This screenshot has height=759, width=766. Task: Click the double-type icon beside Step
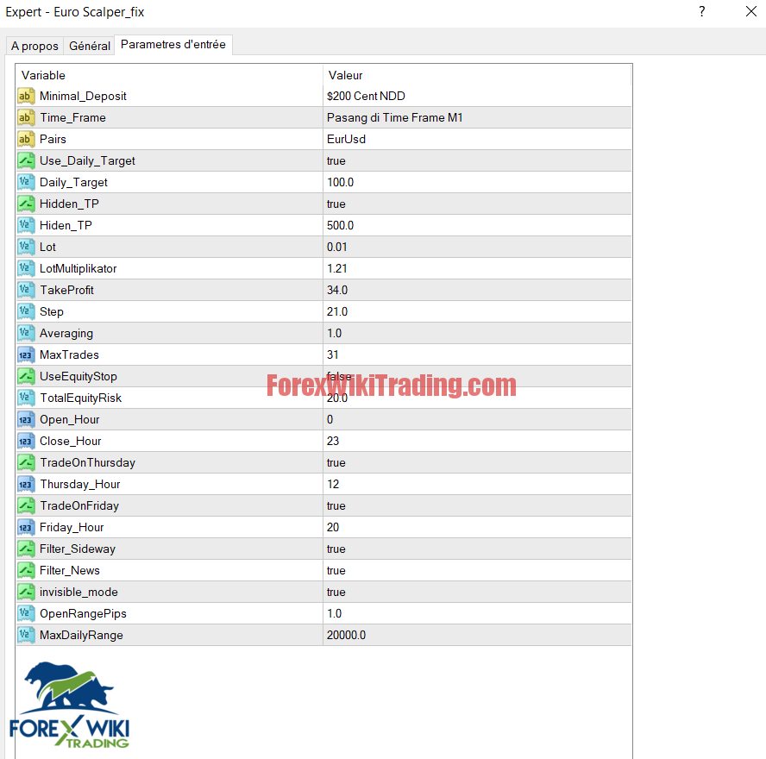pos(26,311)
